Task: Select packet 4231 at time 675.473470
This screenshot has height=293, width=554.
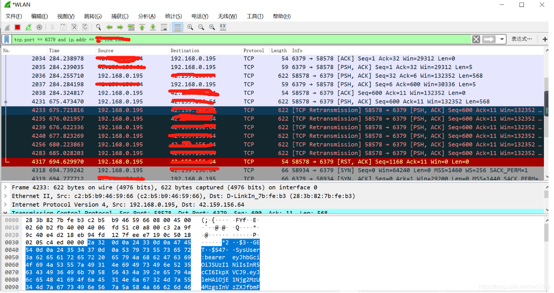Action: pos(273,102)
